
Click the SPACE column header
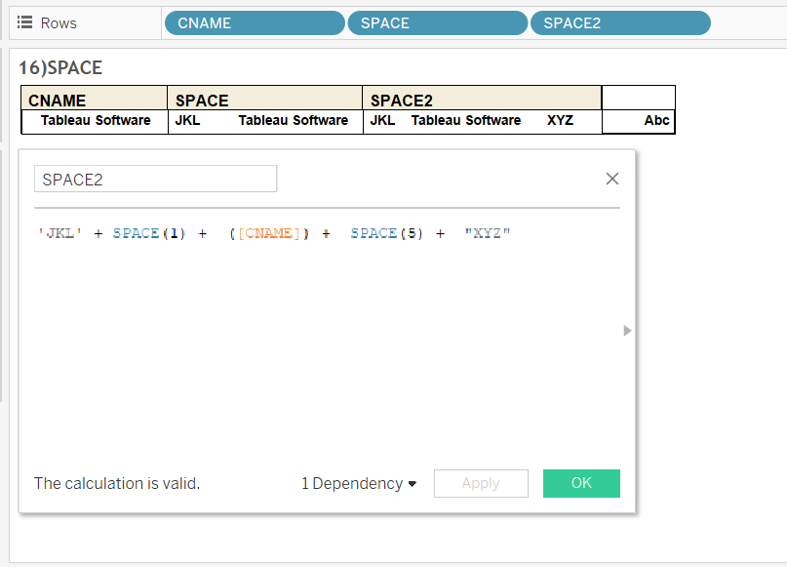264,99
